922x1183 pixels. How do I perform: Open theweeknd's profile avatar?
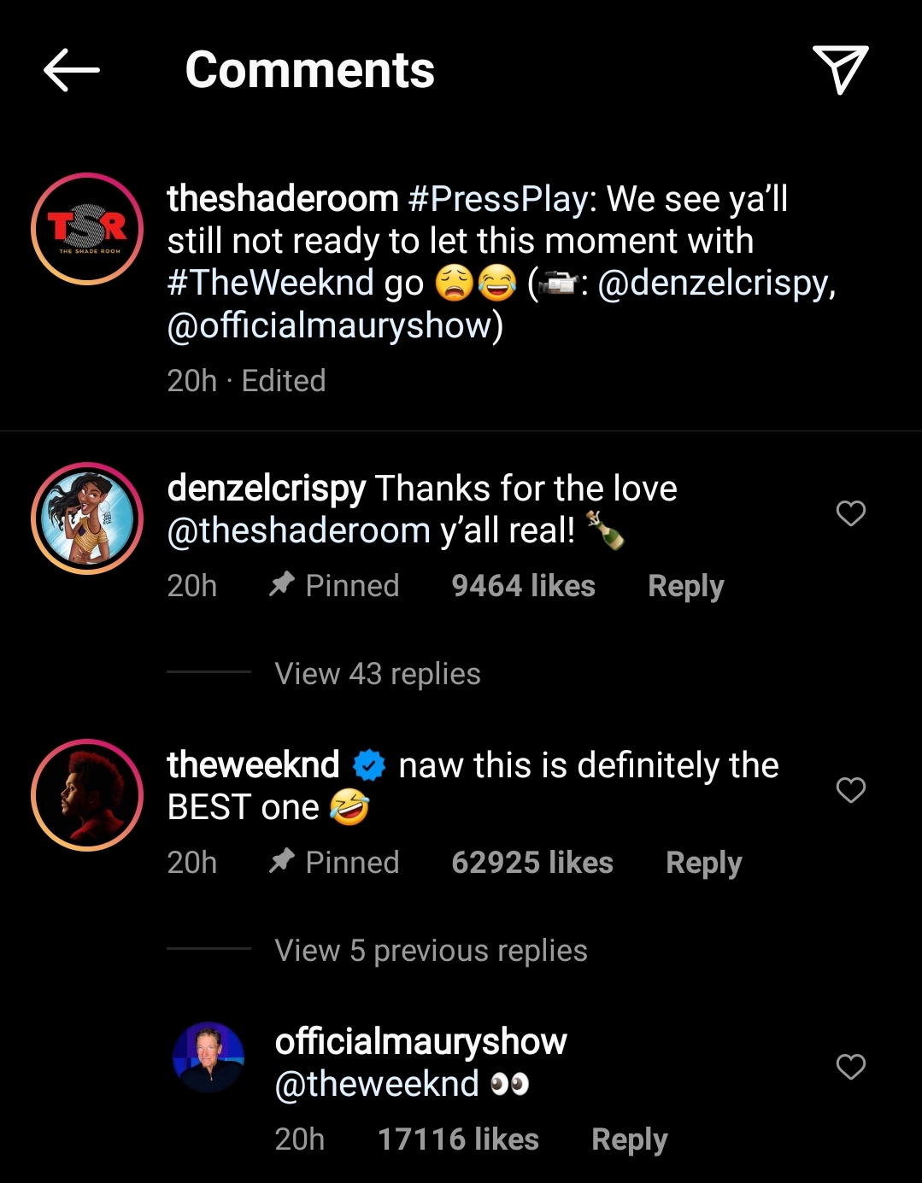click(87, 795)
